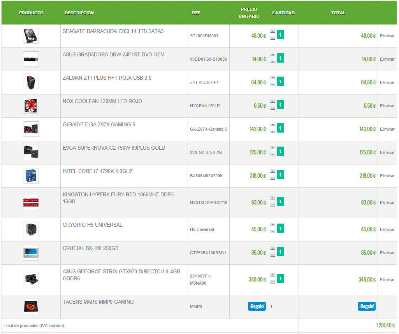Viewport: 399px width, 334px height.
Task: View Zalman Z11 Plus case thumbnail
Action: [x=31, y=82]
